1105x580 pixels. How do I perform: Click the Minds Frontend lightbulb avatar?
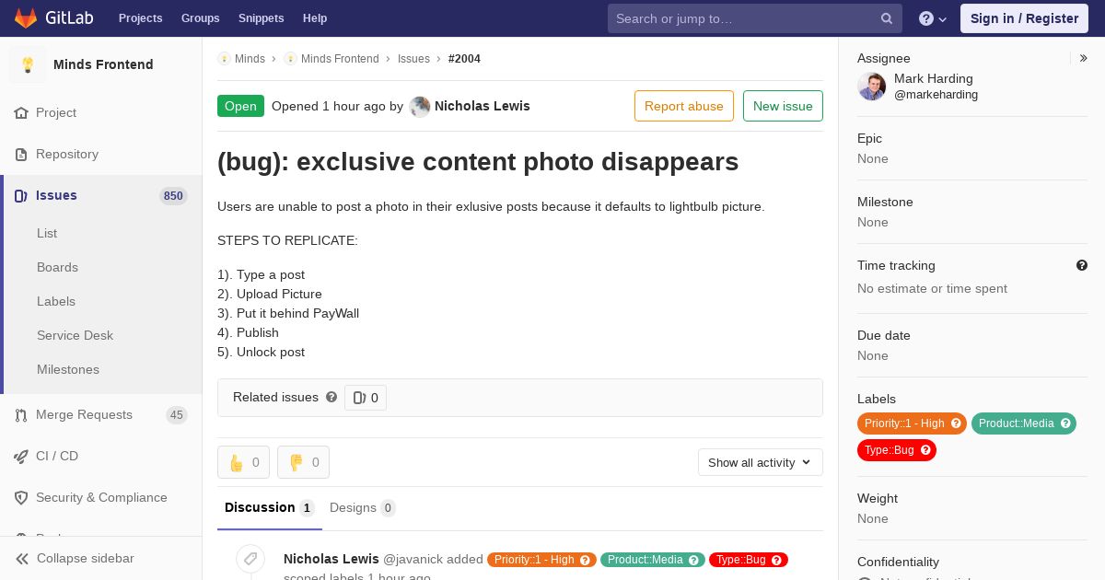click(x=28, y=64)
